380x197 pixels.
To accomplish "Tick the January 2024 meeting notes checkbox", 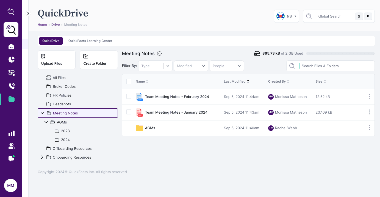I will [x=129, y=112].
